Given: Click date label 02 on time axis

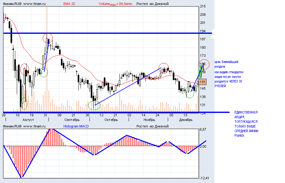Looking at the screenshot, I should click(129, 115).
